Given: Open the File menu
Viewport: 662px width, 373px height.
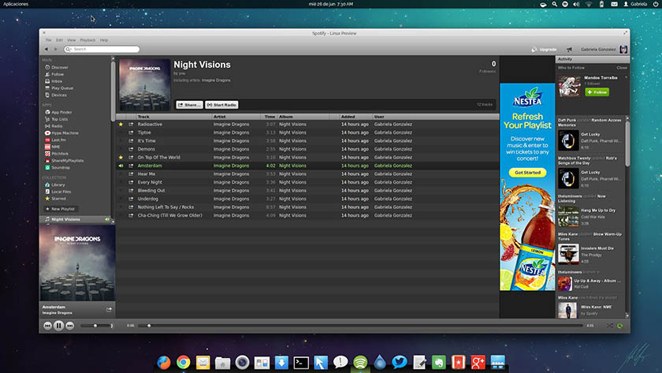Looking at the screenshot, I should coord(49,40).
